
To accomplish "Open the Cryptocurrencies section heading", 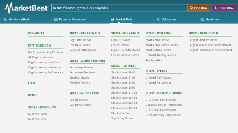I will (40, 45).
